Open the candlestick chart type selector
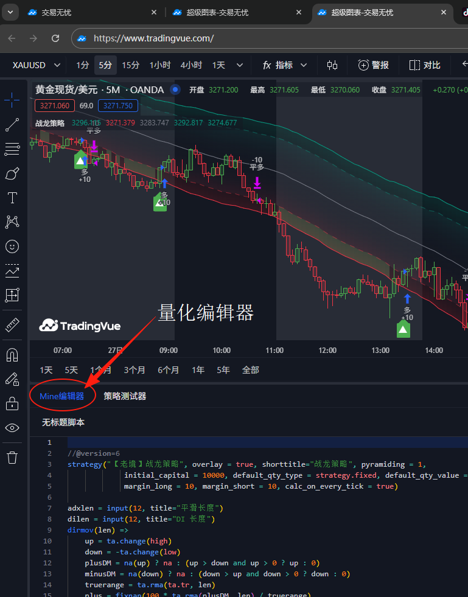The width and height of the screenshot is (468, 597). coord(332,65)
